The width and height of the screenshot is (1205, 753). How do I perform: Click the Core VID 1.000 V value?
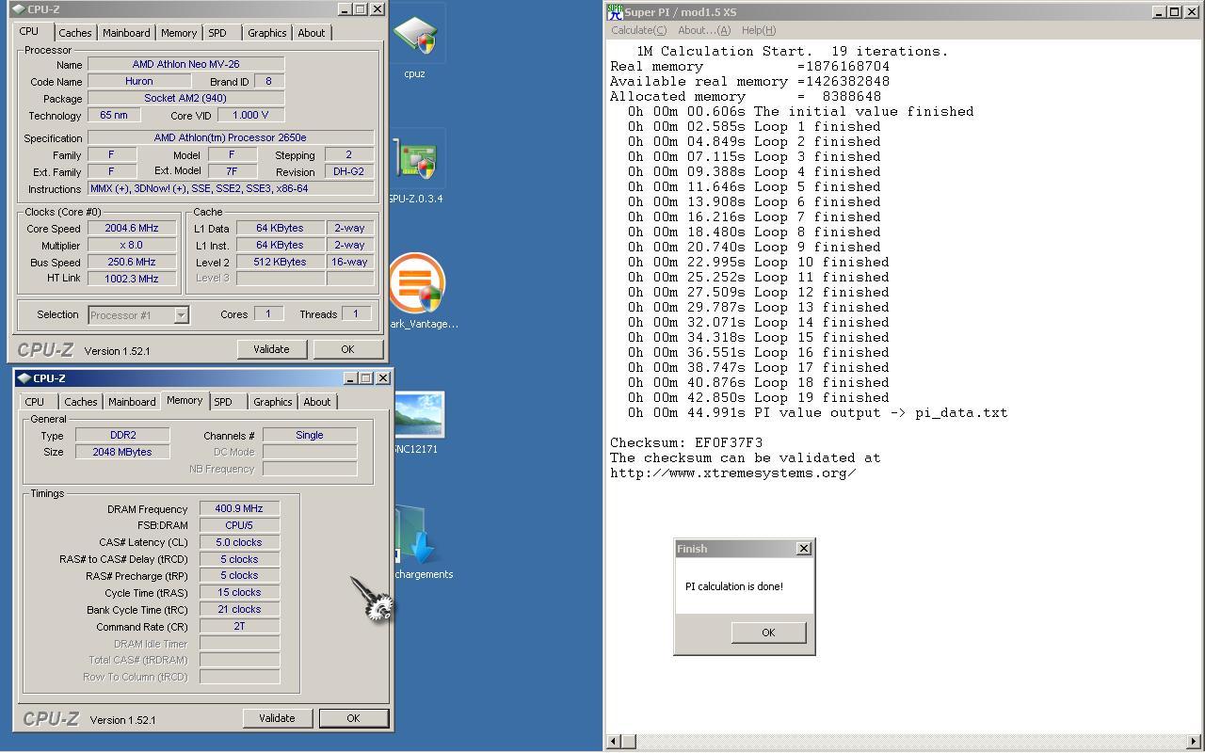point(251,115)
